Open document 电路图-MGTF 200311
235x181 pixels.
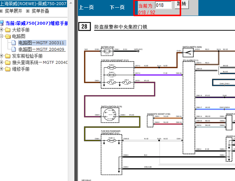click(x=41, y=43)
